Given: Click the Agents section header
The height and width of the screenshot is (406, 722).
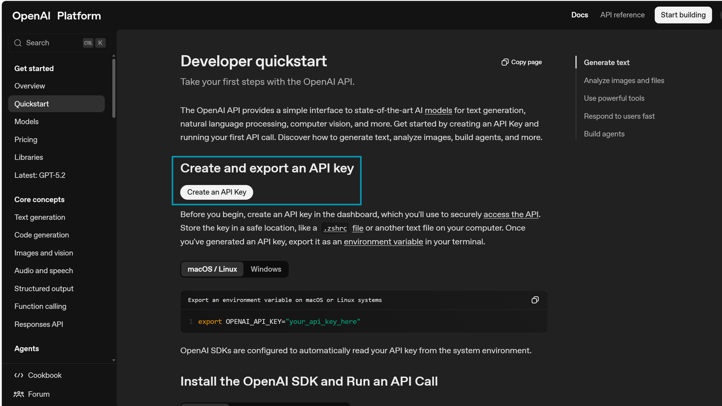Looking at the screenshot, I should click(x=27, y=348).
